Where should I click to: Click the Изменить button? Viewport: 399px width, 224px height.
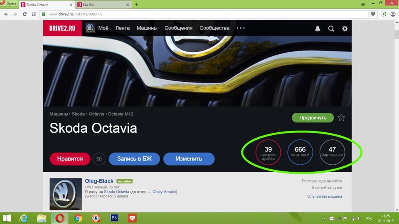tap(189, 159)
